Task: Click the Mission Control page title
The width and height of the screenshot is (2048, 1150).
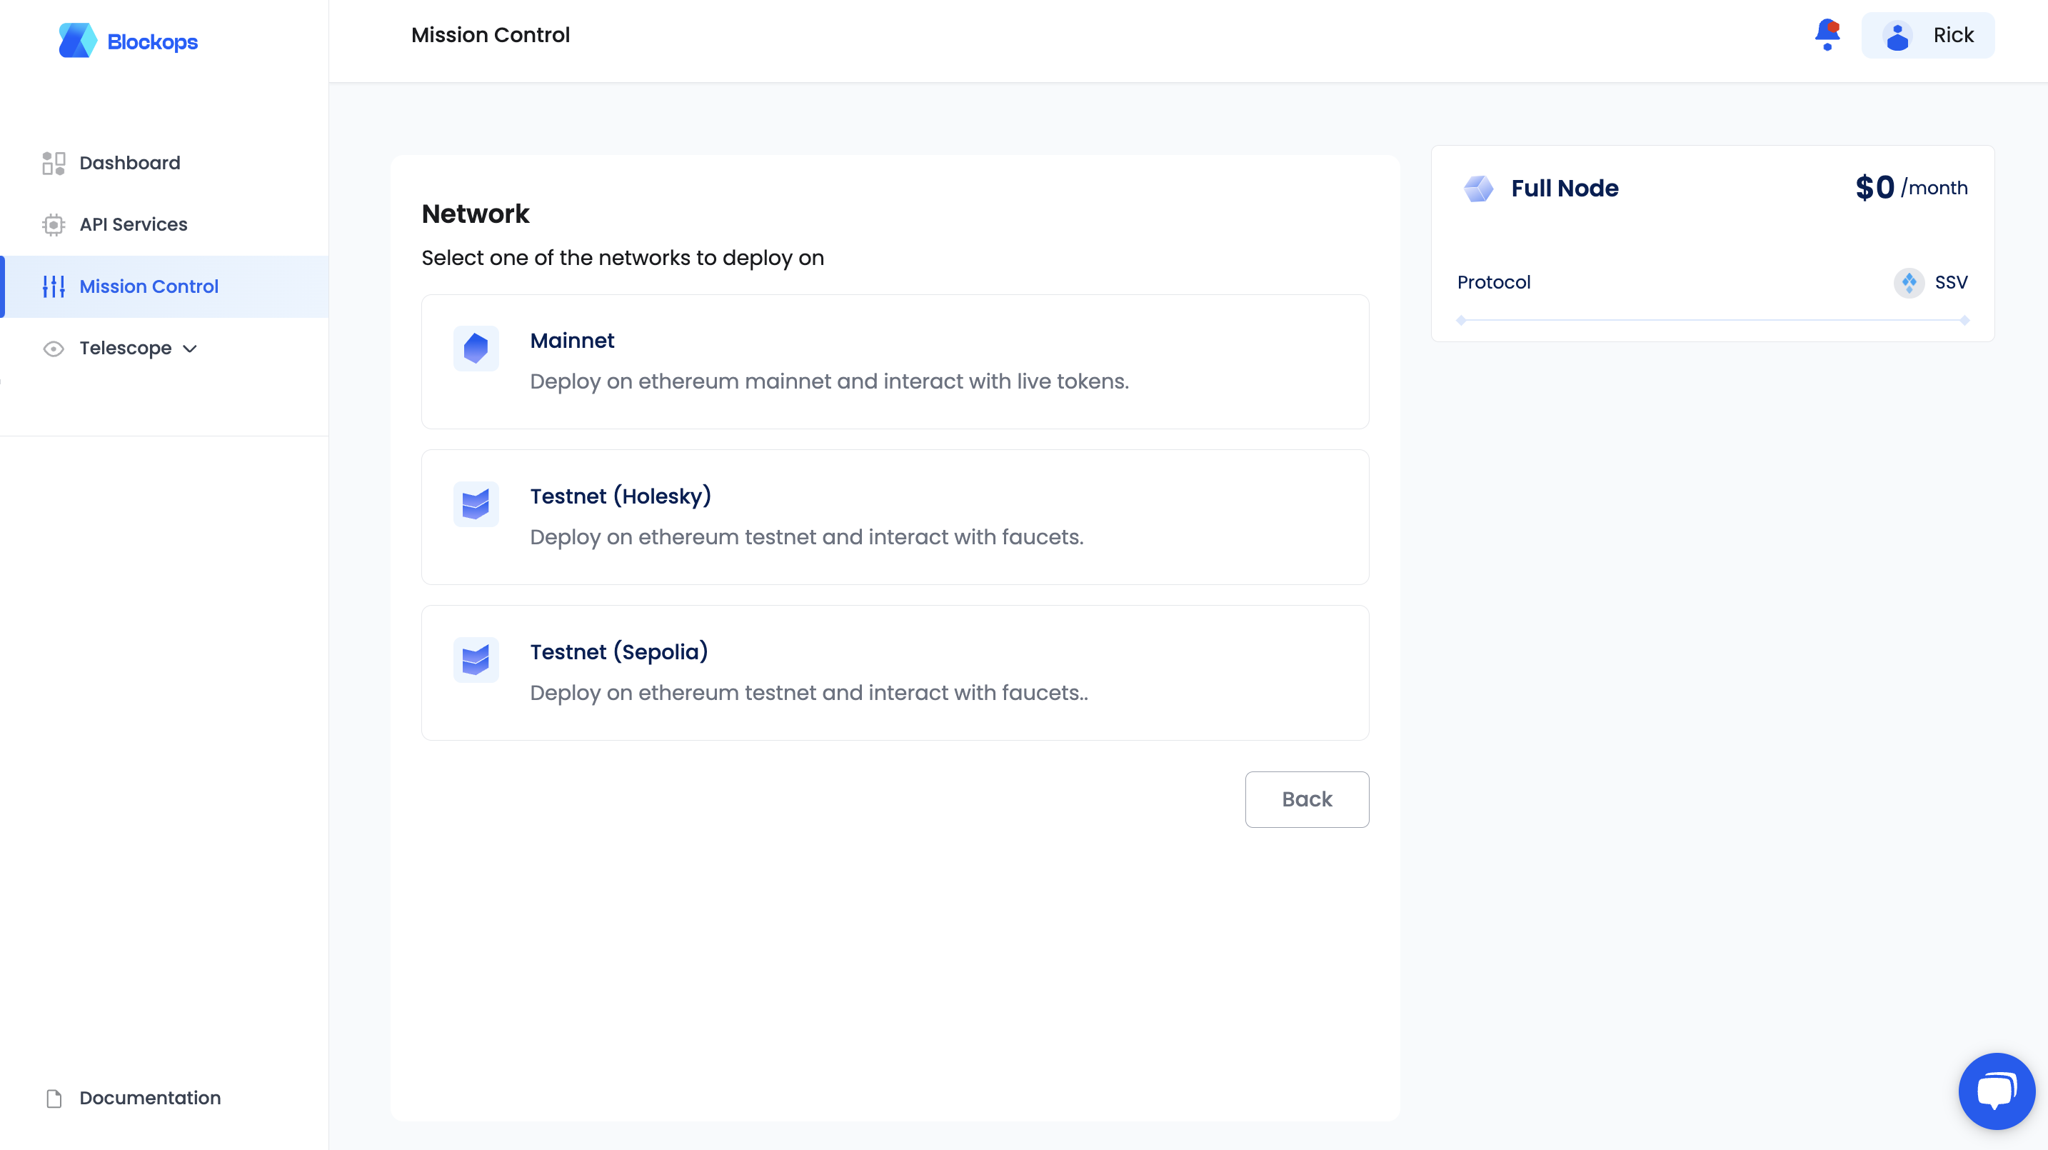Action: click(x=491, y=35)
